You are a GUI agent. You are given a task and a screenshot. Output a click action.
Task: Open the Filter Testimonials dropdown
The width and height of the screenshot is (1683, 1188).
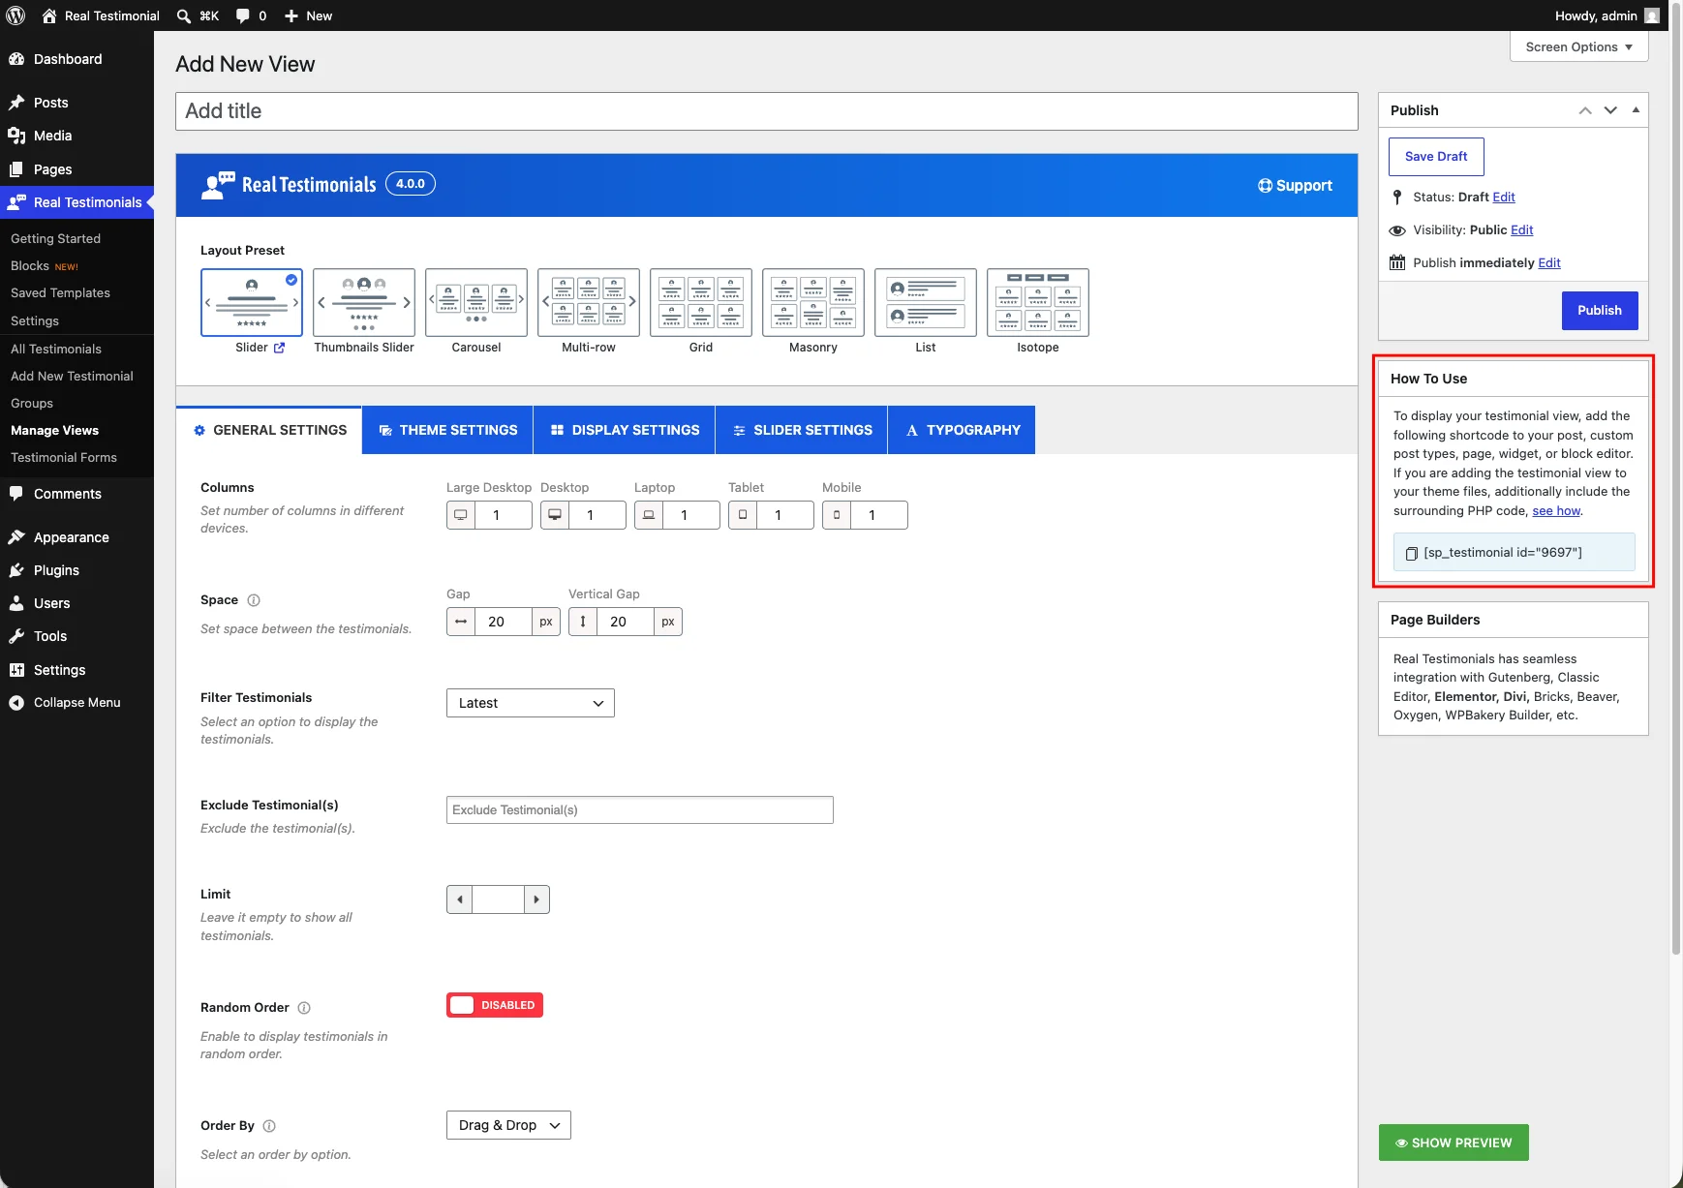click(x=531, y=703)
